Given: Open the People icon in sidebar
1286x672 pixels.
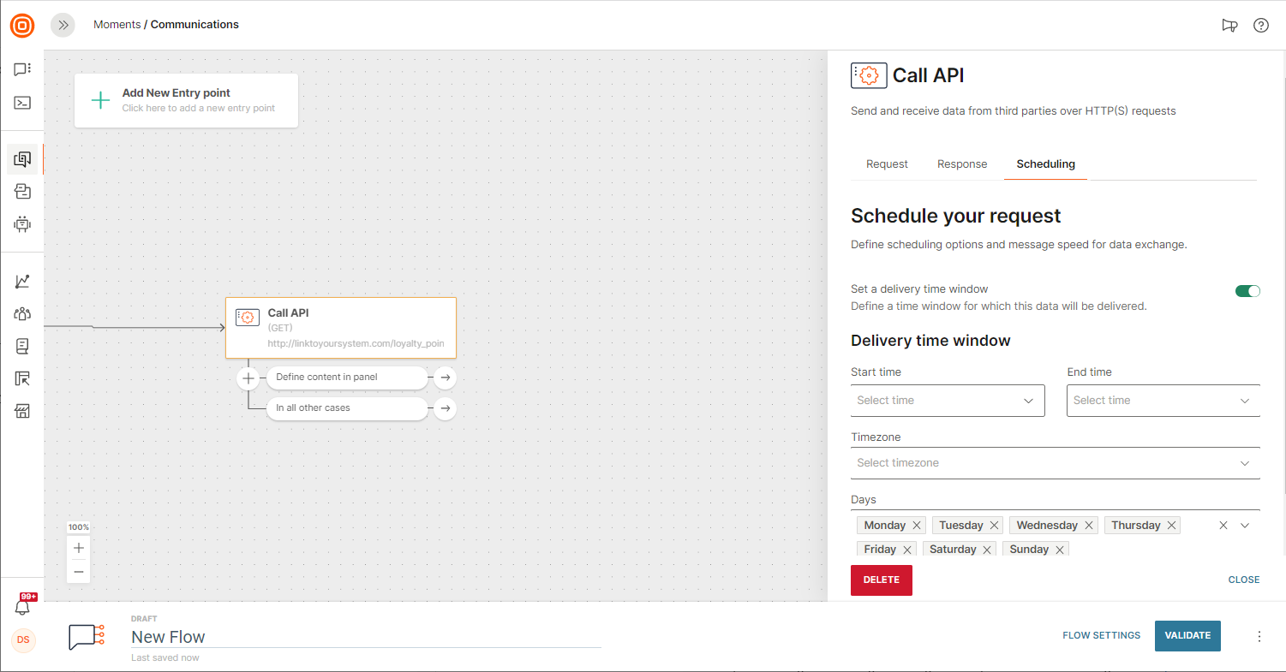Looking at the screenshot, I should 22,313.
